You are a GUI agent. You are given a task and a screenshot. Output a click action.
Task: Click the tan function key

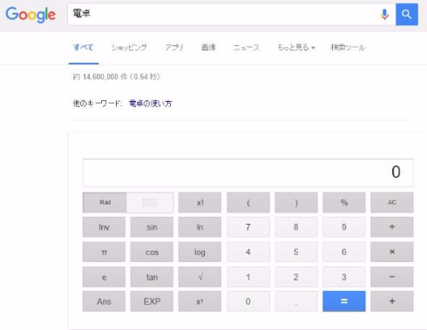tap(152, 277)
